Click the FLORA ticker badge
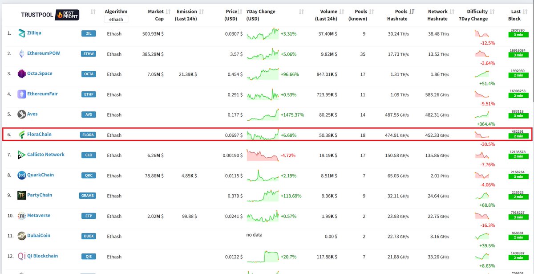534x274 pixels. 88,135
